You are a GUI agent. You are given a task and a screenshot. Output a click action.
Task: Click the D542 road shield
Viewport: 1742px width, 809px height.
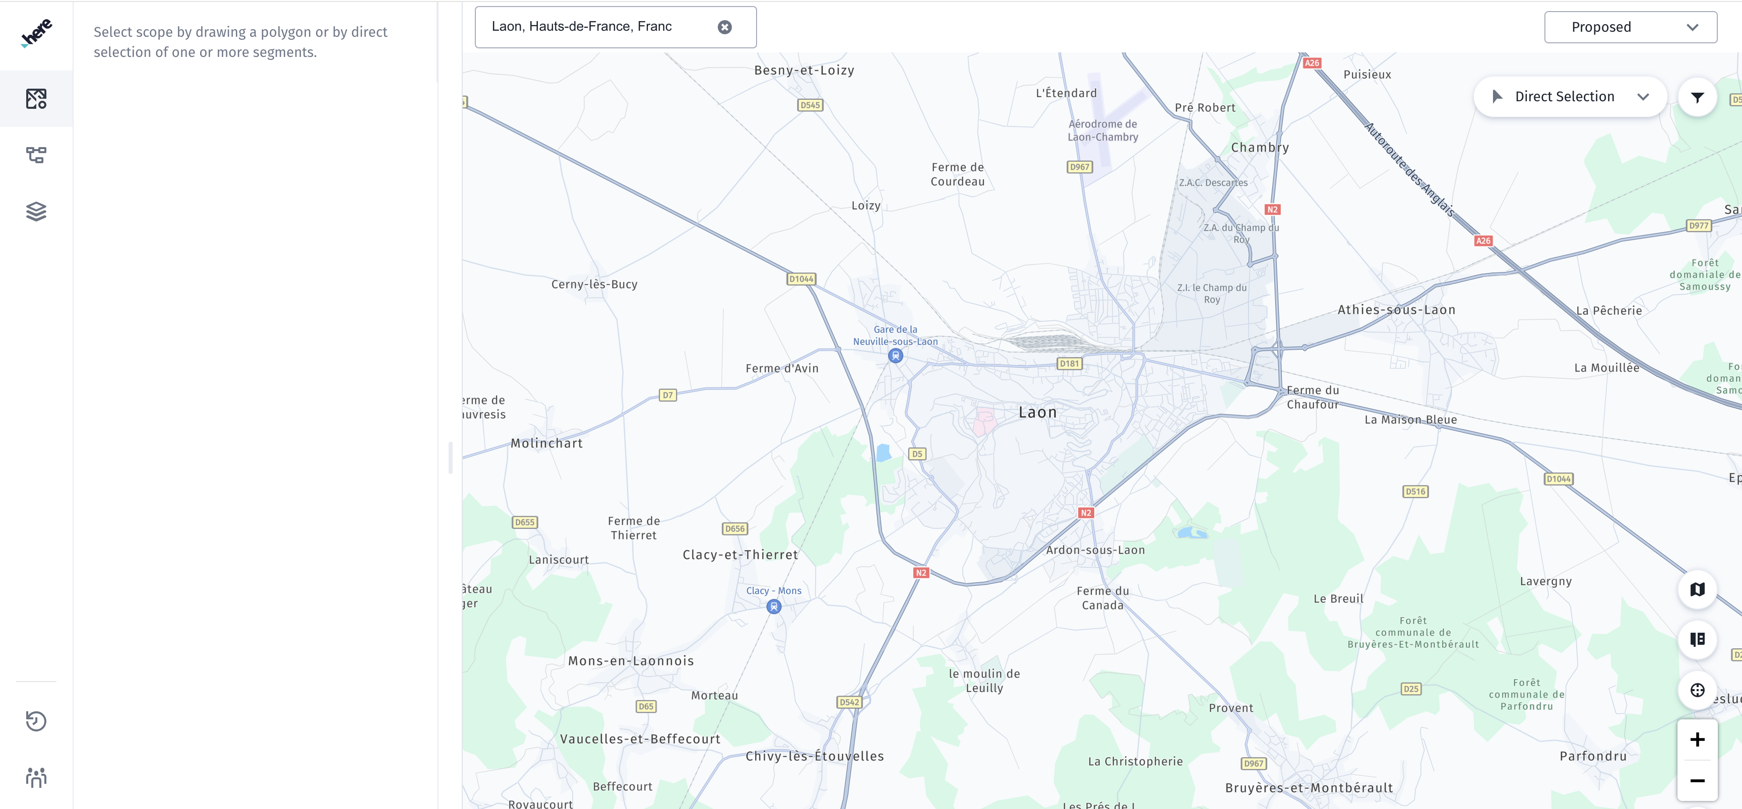[849, 702]
